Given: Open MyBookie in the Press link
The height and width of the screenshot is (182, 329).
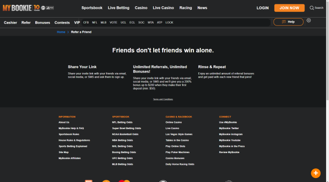Looking at the screenshot, I should [x=232, y=146].
